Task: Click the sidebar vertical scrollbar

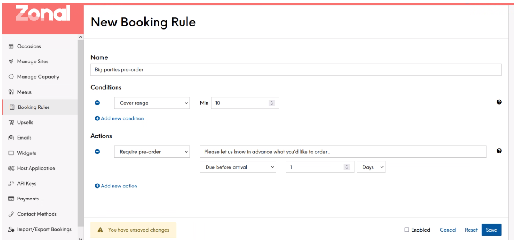Action: click(80, 132)
